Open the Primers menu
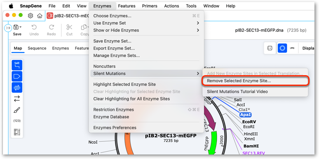319x159 pixels. (x=150, y=6)
